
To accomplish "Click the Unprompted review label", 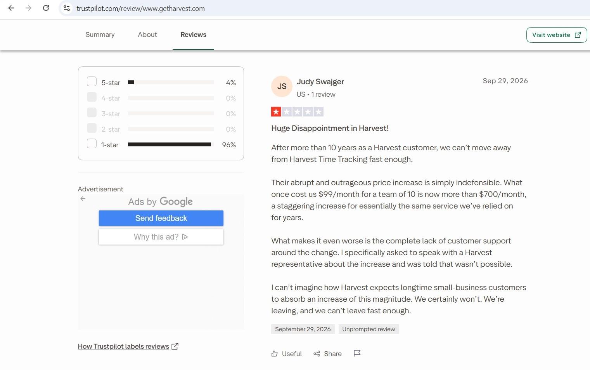I will 369,329.
